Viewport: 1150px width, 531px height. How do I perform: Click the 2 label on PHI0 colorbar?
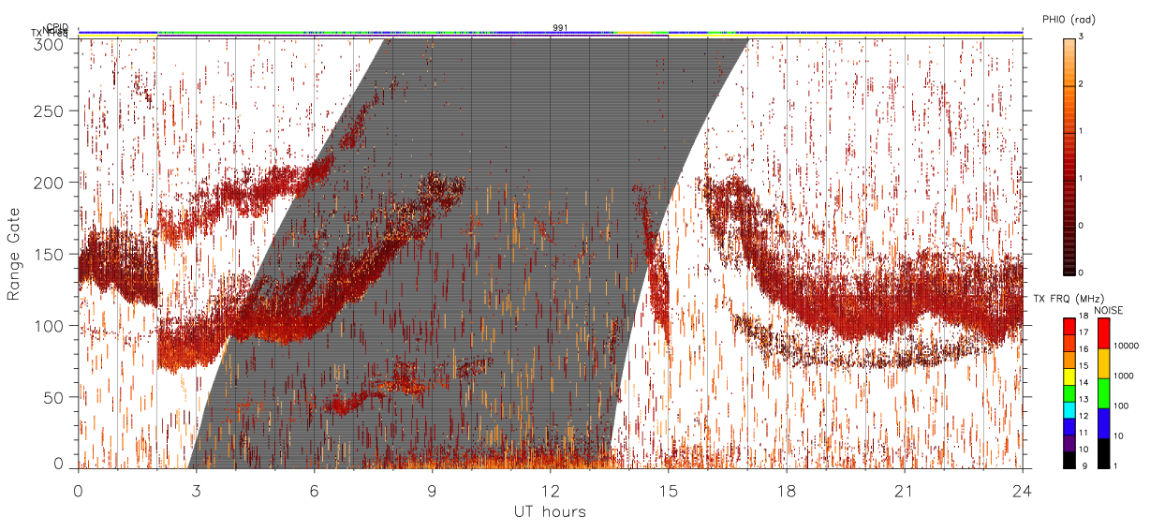coord(1081,85)
